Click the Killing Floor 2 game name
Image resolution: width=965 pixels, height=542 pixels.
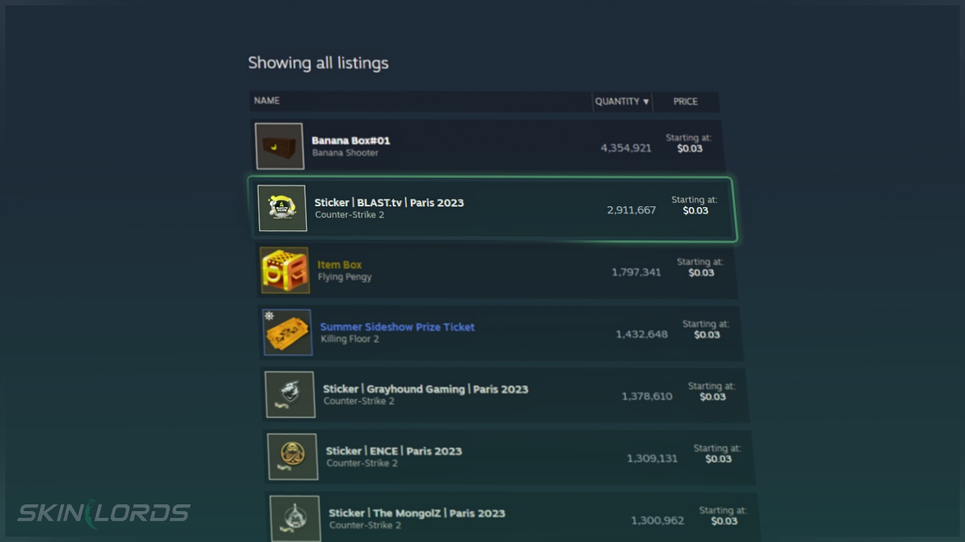(x=350, y=339)
